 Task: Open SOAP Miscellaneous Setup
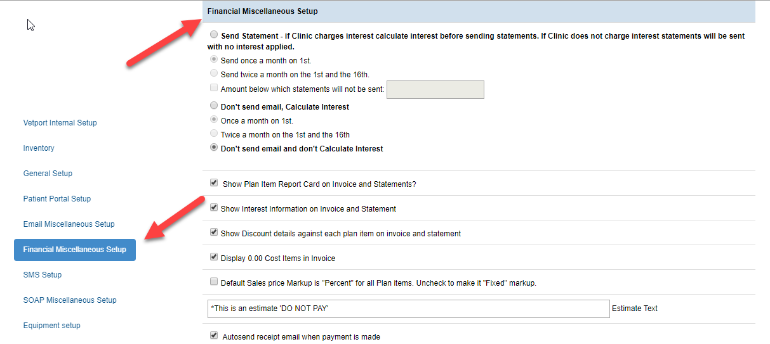pos(70,300)
